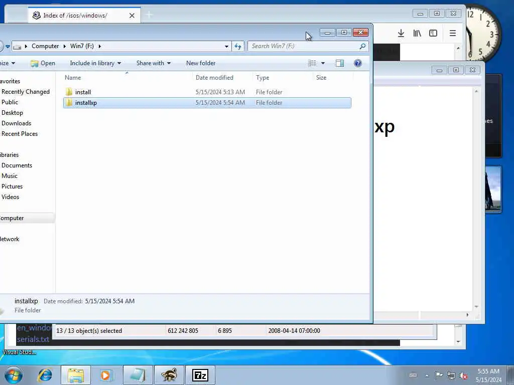Click the Windows Start orb
The width and height of the screenshot is (514, 385).
(14, 375)
